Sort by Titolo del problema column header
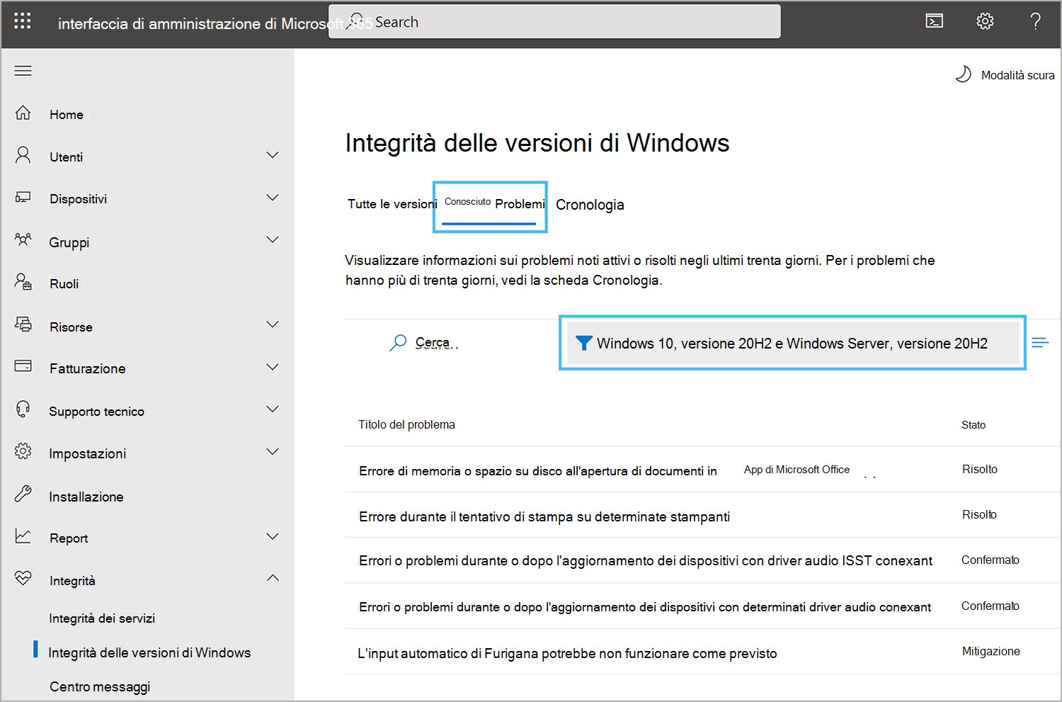Screen dimensions: 1062x702 406,424
